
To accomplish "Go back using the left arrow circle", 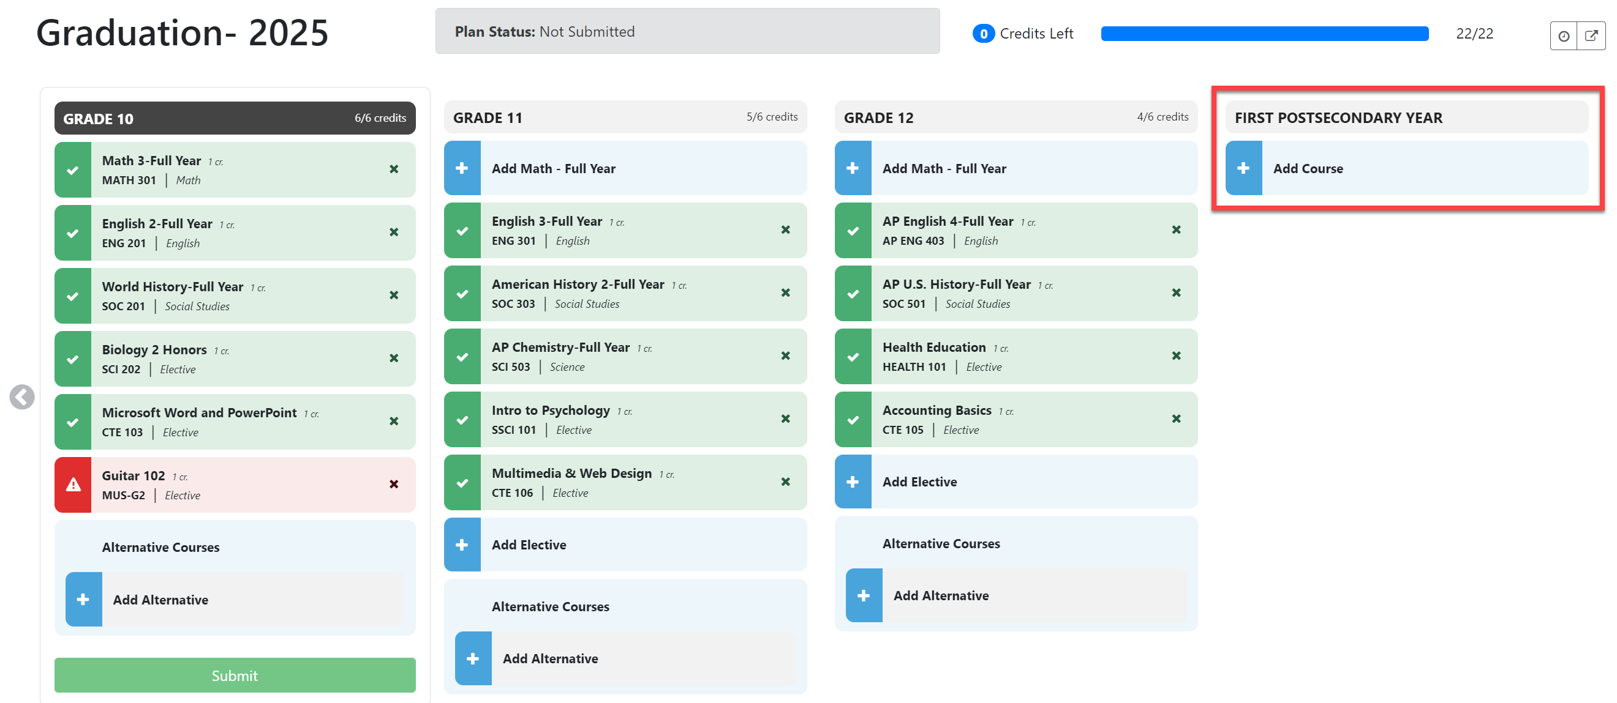I will (x=22, y=397).
